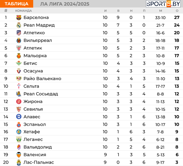The width and height of the screenshot is (183, 166).
Task: Select Barcelona's 27 points value
Action: (177, 18)
